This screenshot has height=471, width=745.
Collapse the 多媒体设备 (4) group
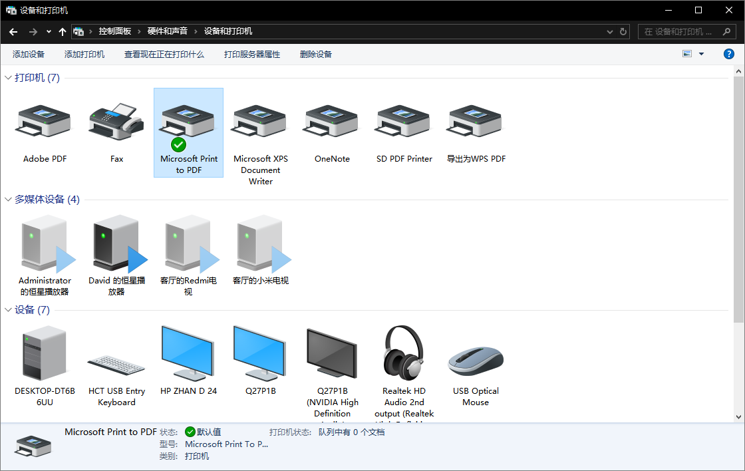8,199
